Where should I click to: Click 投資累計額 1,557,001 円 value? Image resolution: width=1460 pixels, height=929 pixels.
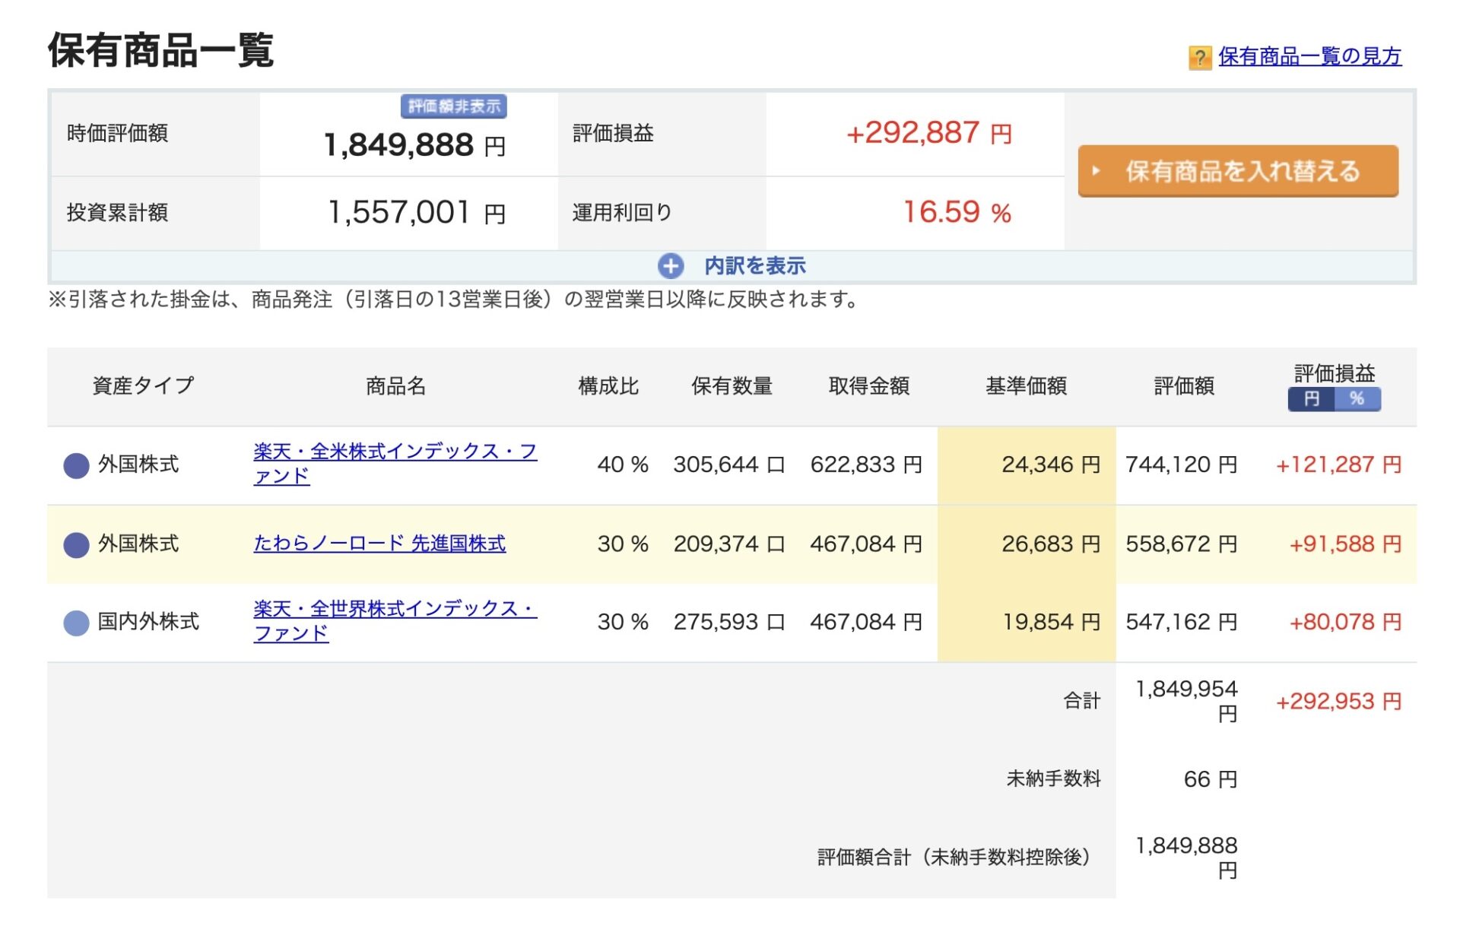point(417,213)
